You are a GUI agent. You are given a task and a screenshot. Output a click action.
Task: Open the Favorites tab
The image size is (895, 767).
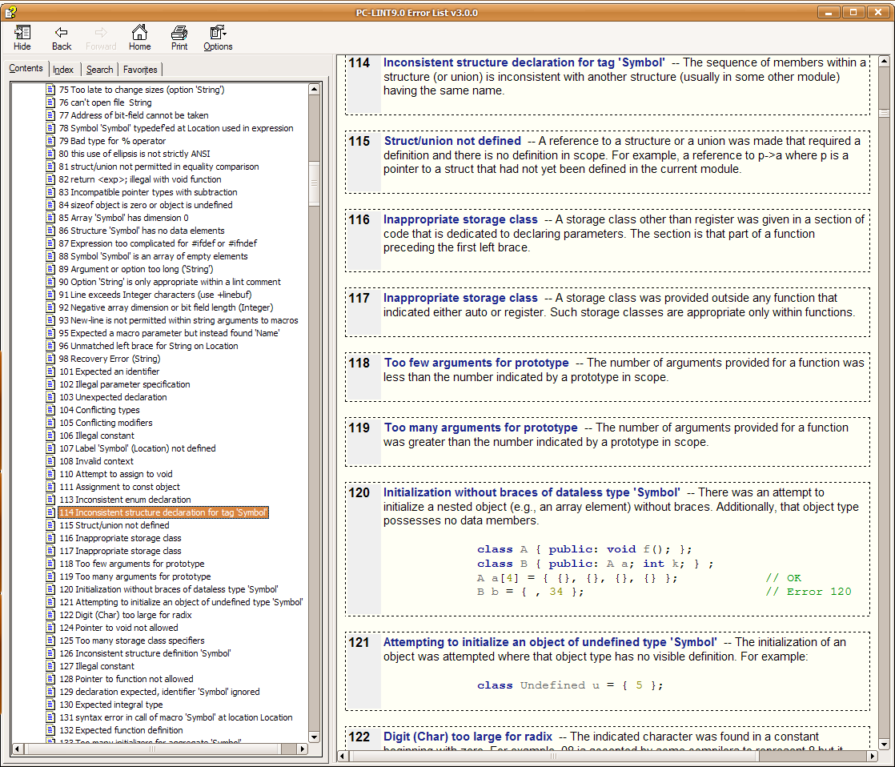point(140,70)
